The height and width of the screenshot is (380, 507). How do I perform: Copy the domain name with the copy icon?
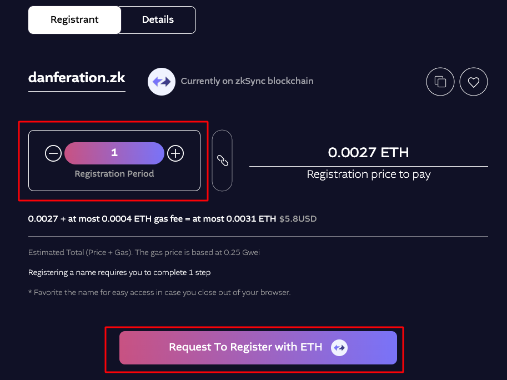440,82
